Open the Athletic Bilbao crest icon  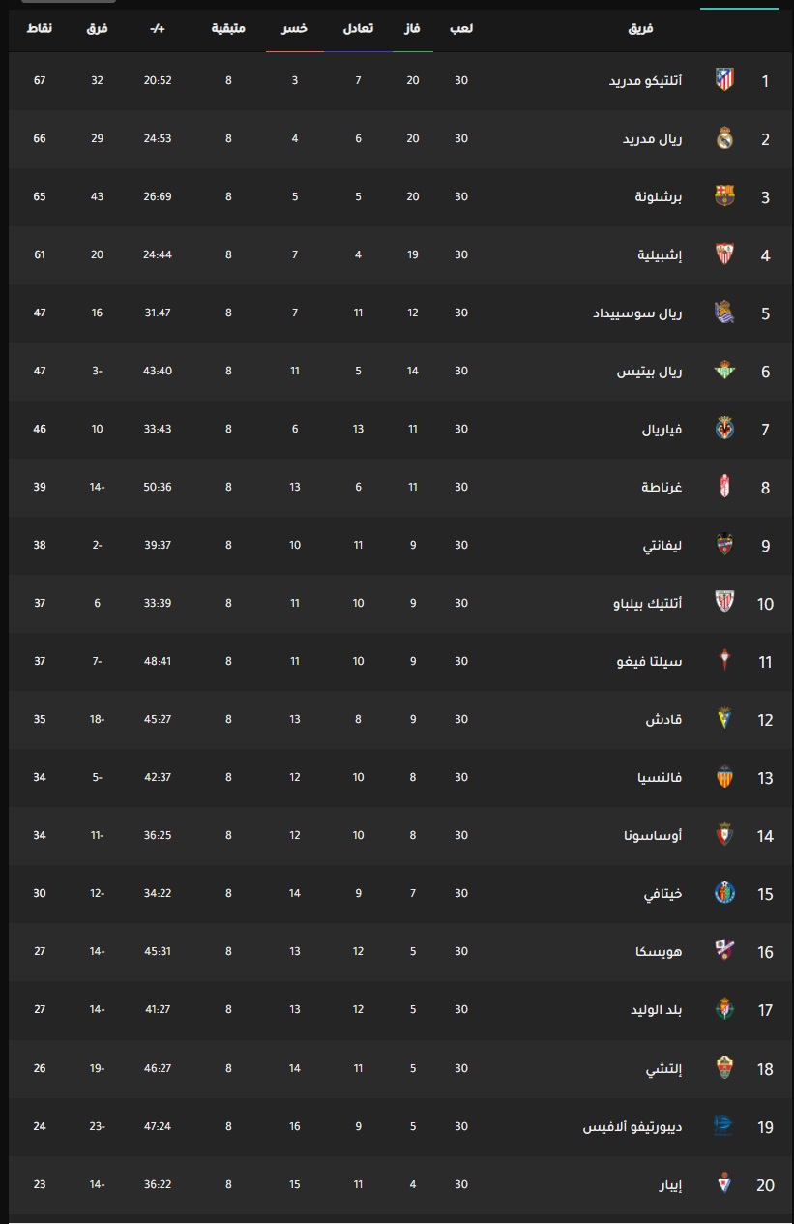pos(724,603)
